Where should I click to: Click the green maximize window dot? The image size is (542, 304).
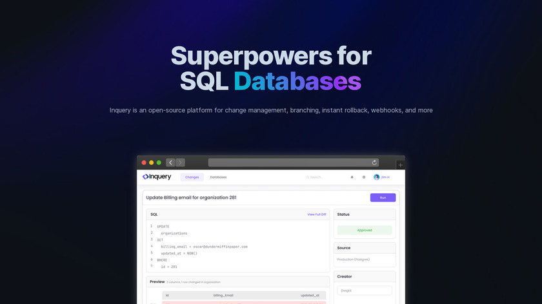(x=159, y=162)
